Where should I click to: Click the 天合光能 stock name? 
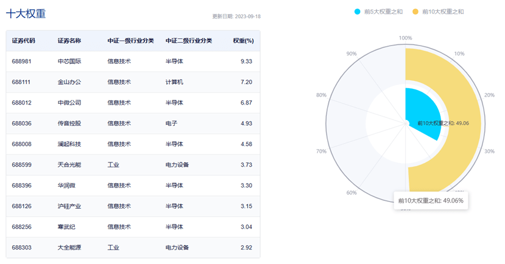[x=69, y=165]
